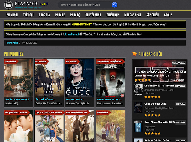Open the House of Gucci poster
Image resolution: width=191 pixels, height=142 pixels.
click(80, 78)
